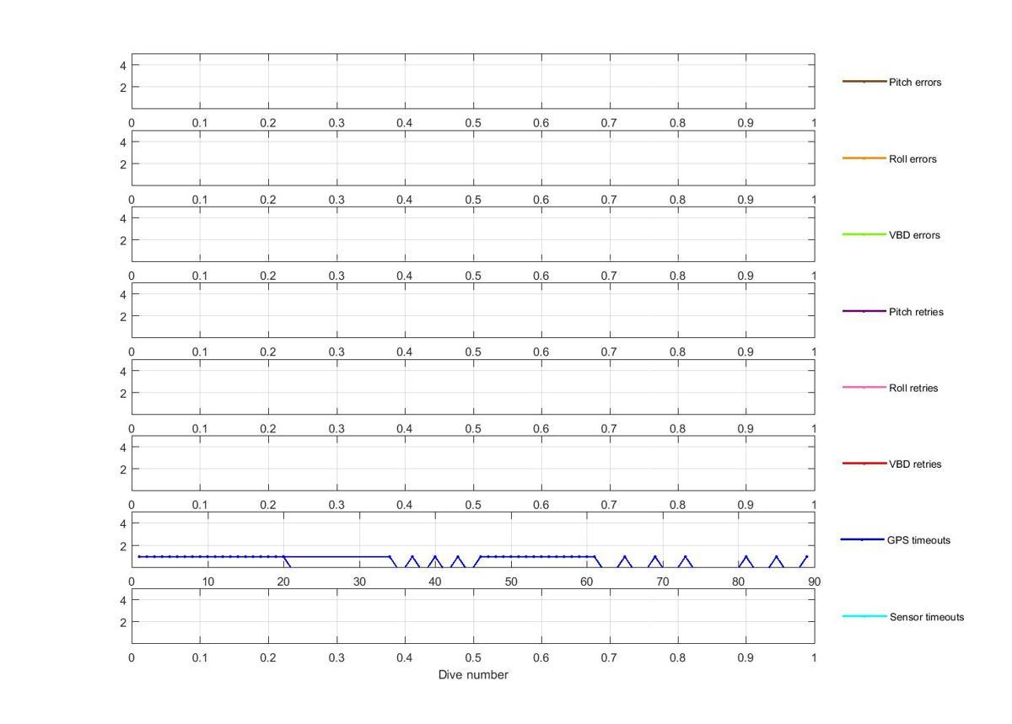Select the brown Pitch errors legend line sample
The width and height of the screenshot is (1012, 724).
(864, 82)
